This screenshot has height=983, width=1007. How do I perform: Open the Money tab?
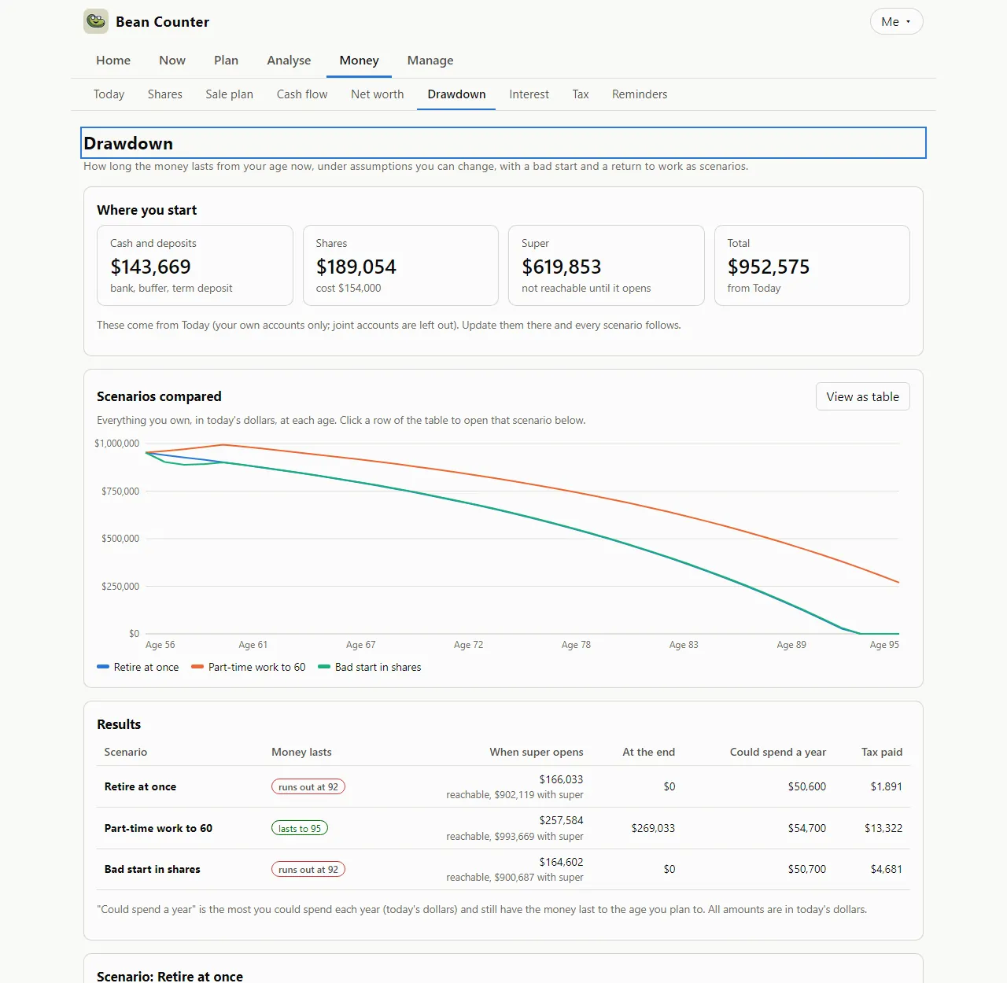click(x=359, y=61)
